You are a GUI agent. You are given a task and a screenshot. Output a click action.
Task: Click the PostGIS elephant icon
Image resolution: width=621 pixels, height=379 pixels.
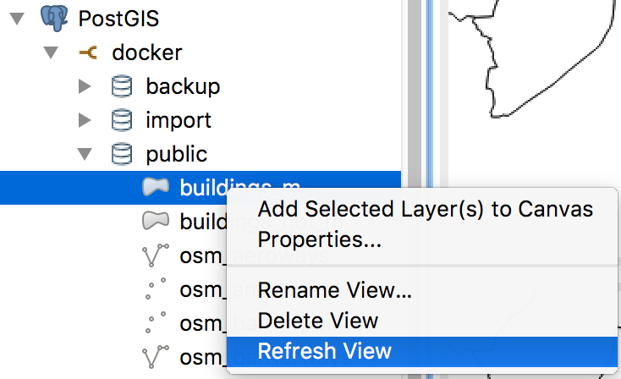point(54,19)
